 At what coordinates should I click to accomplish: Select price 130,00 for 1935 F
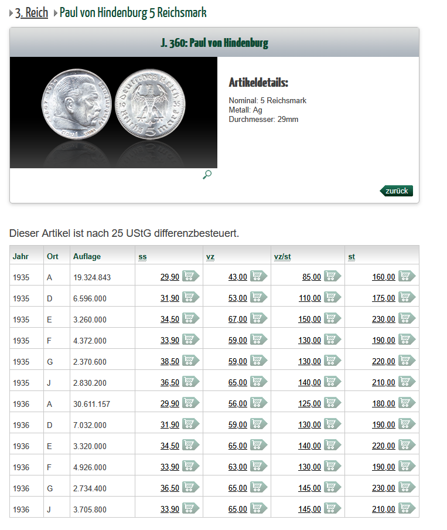tap(309, 340)
